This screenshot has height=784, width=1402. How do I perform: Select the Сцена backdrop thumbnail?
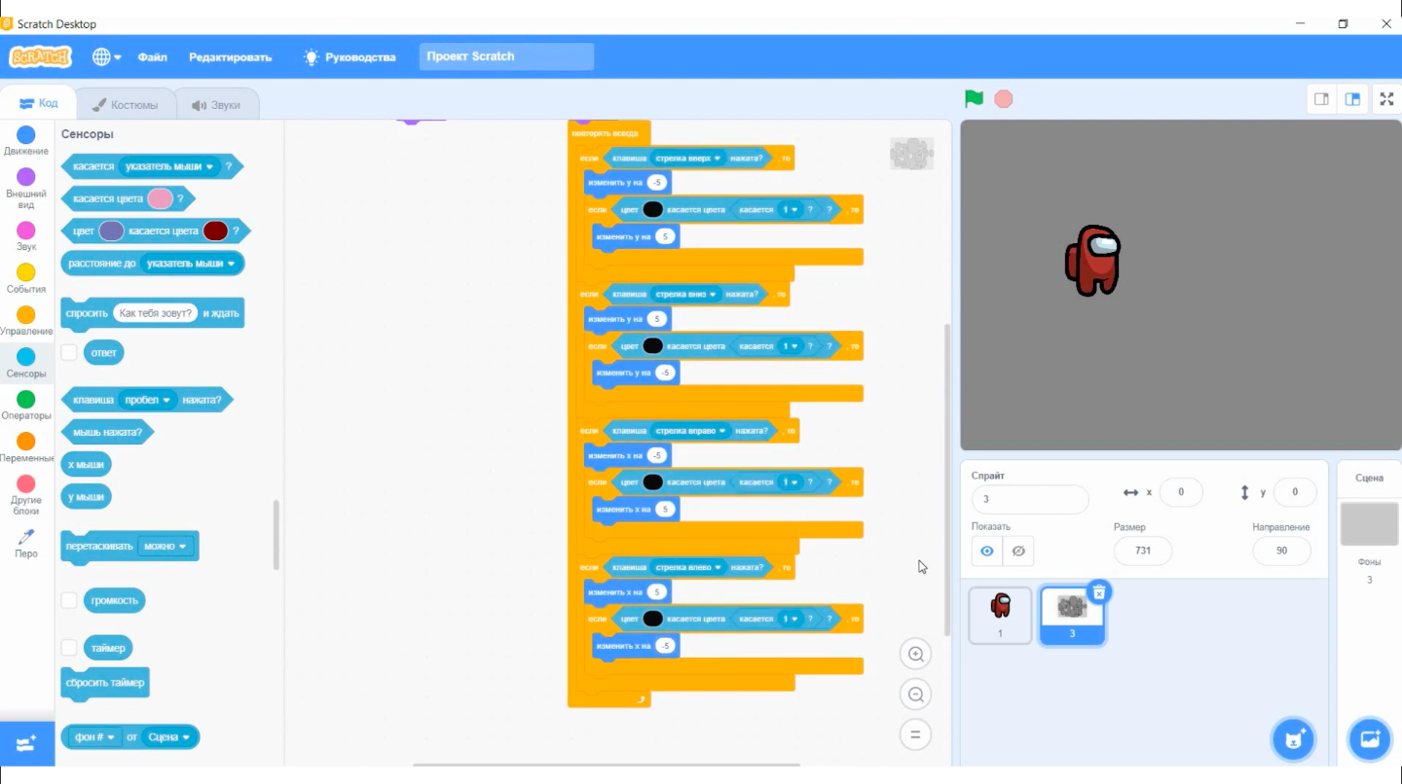pyautogui.click(x=1369, y=524)
